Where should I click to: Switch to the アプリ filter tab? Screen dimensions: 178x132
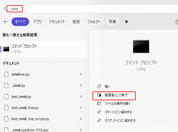click(38, 21)
